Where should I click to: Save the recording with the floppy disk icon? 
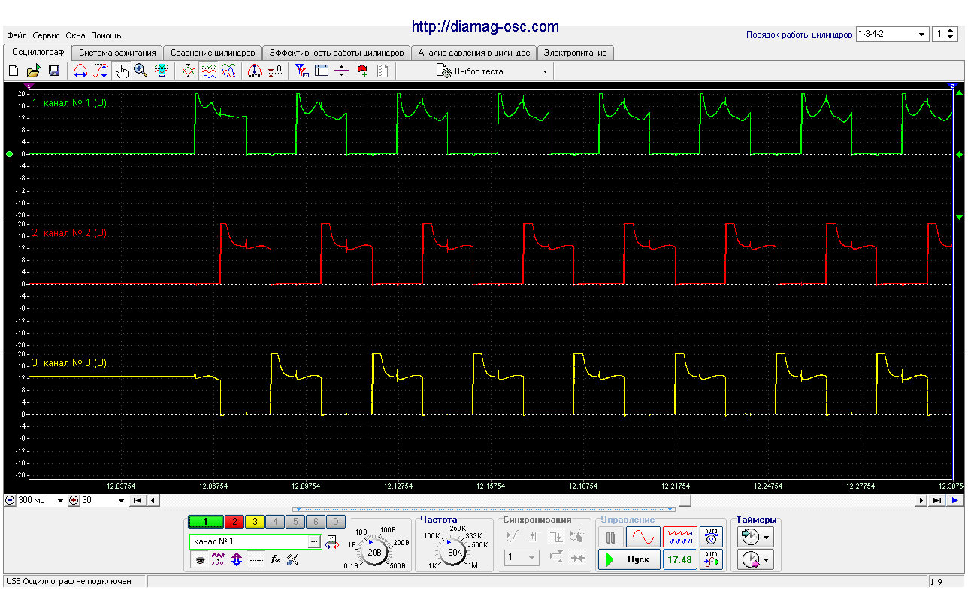coord(54,71)
